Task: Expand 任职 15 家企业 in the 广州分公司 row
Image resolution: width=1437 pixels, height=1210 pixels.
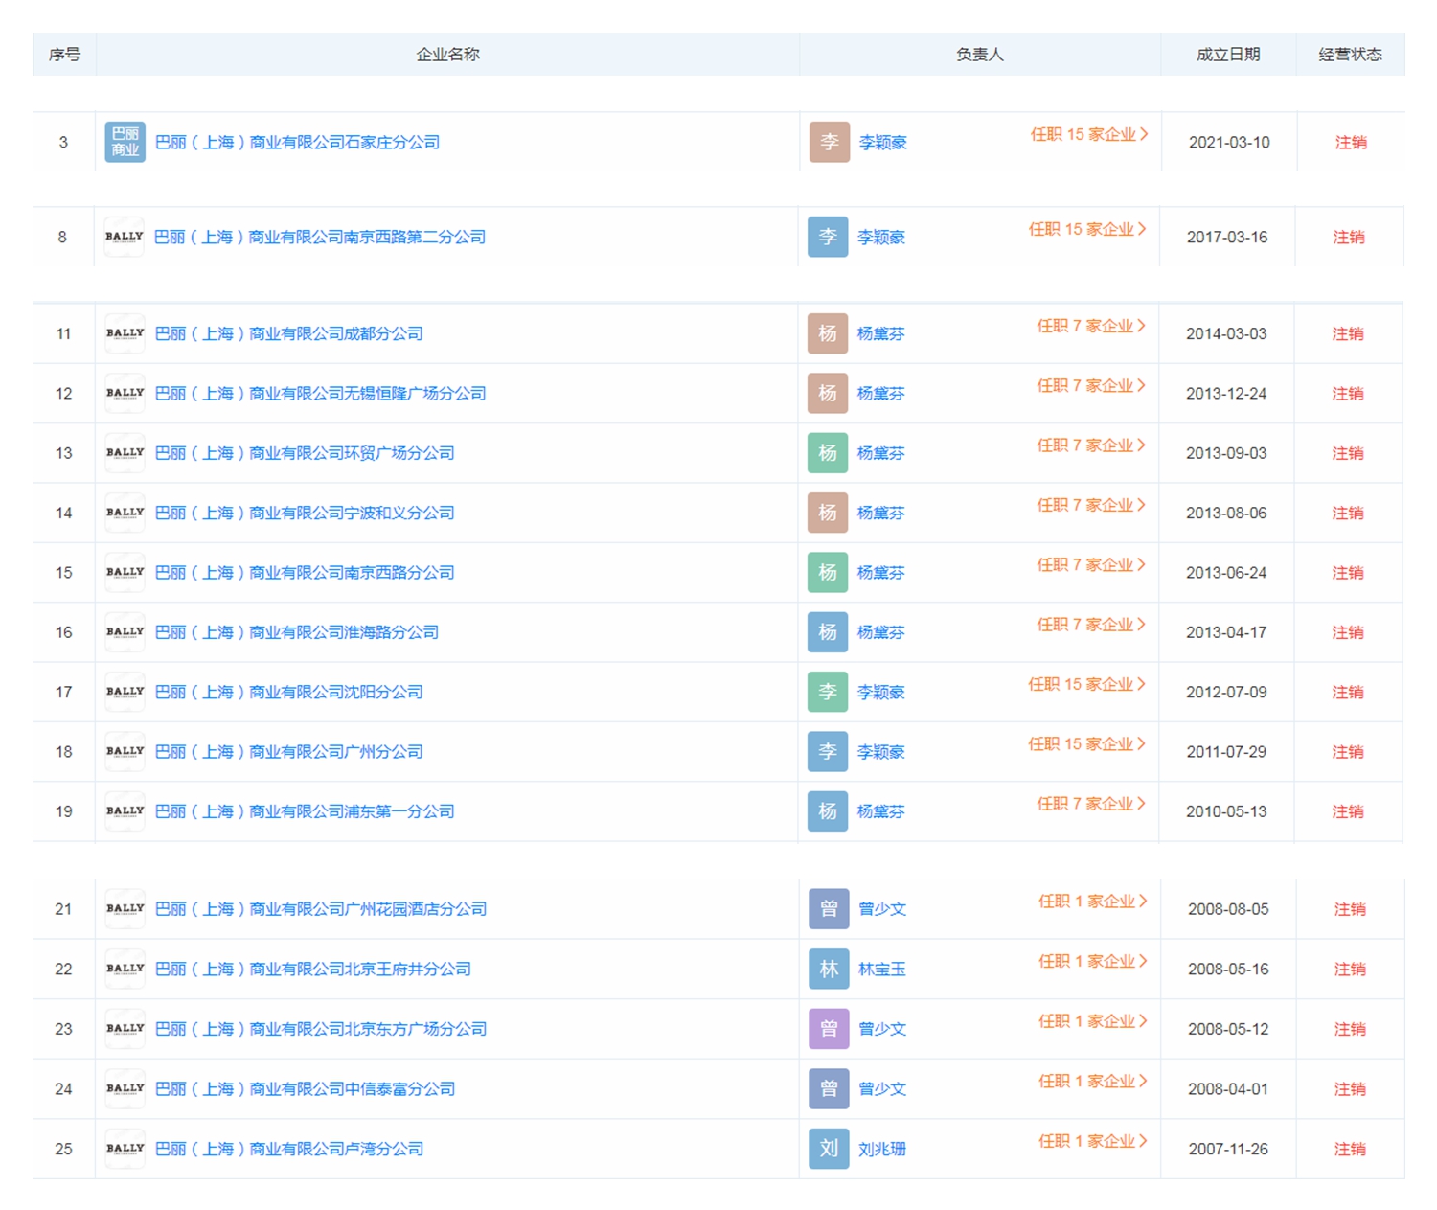Action: (1086, 744)
